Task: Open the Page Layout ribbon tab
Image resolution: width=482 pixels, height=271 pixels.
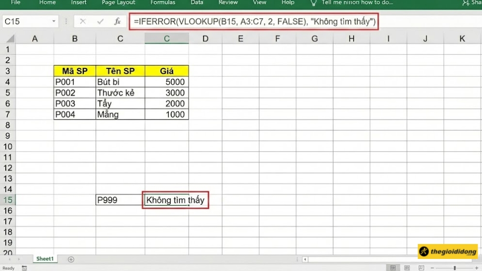Action: pos(119,2)
